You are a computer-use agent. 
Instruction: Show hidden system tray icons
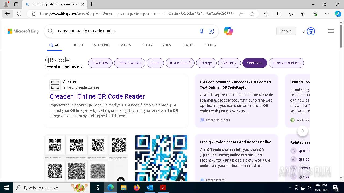290,188
